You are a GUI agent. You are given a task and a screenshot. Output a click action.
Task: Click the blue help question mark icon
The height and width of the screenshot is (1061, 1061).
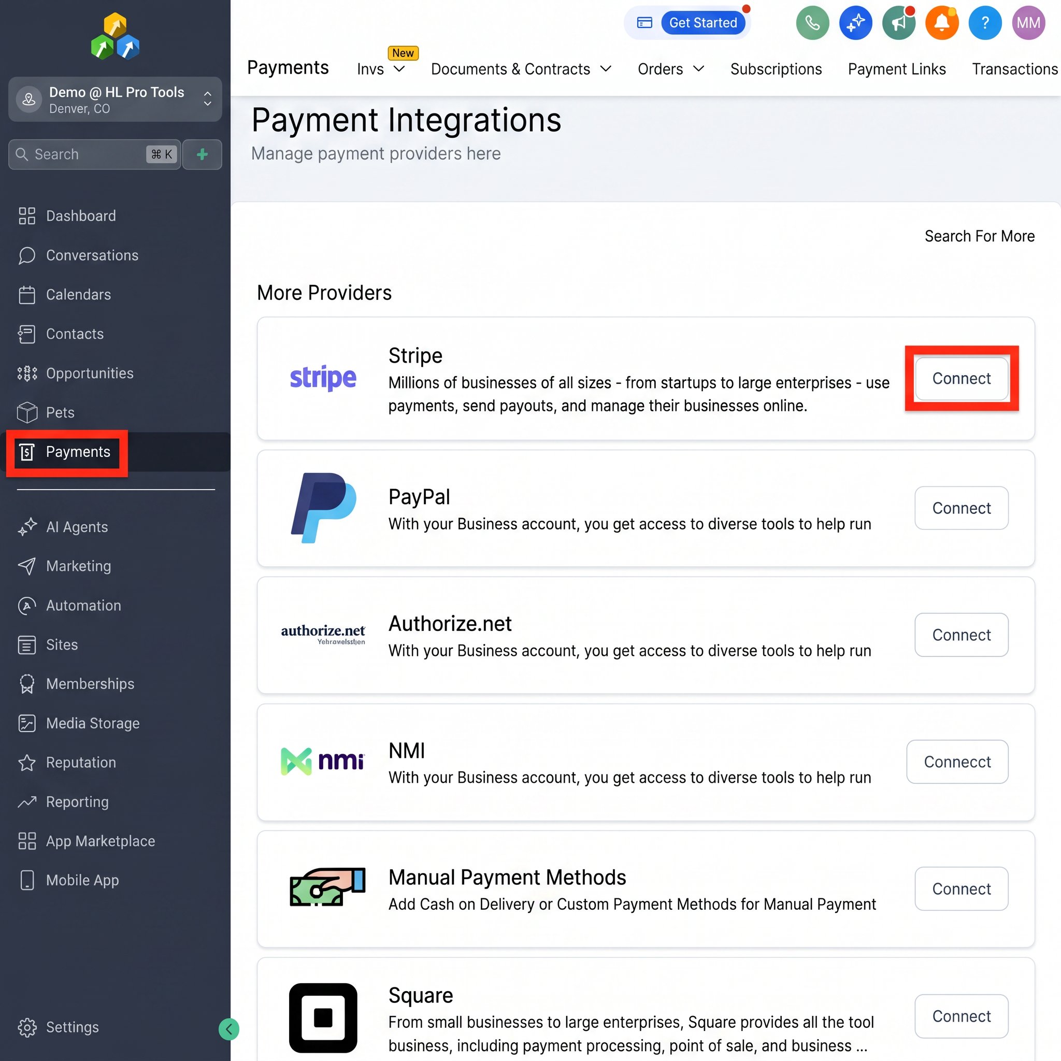[985, 23]
